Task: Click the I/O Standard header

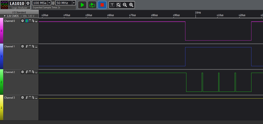Action: pos(19,12)
